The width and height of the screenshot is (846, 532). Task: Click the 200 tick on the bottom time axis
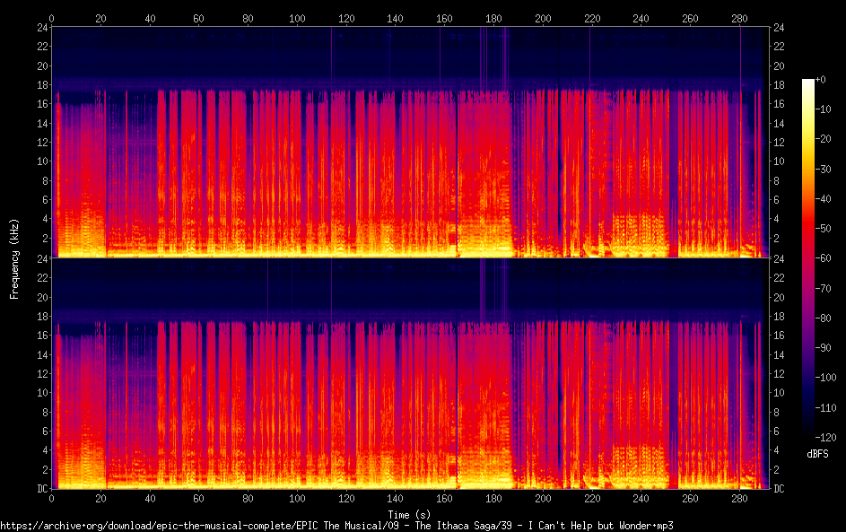click(x=543, y=500)
